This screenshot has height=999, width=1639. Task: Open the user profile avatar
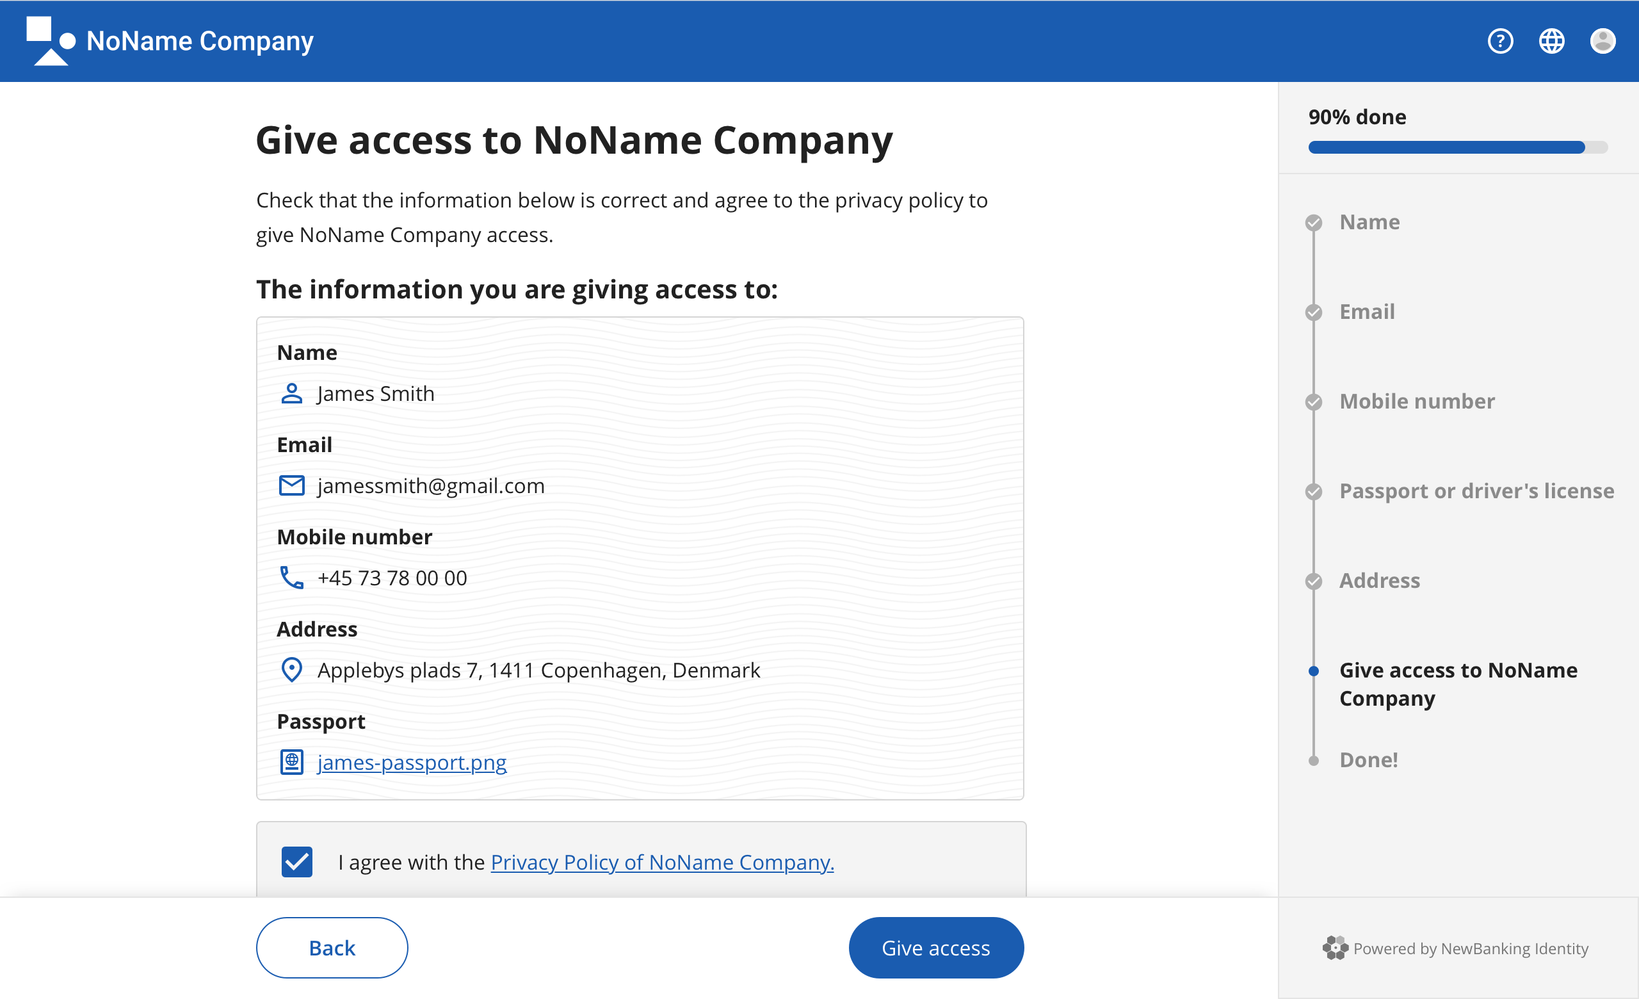[x=1603, y=41]
